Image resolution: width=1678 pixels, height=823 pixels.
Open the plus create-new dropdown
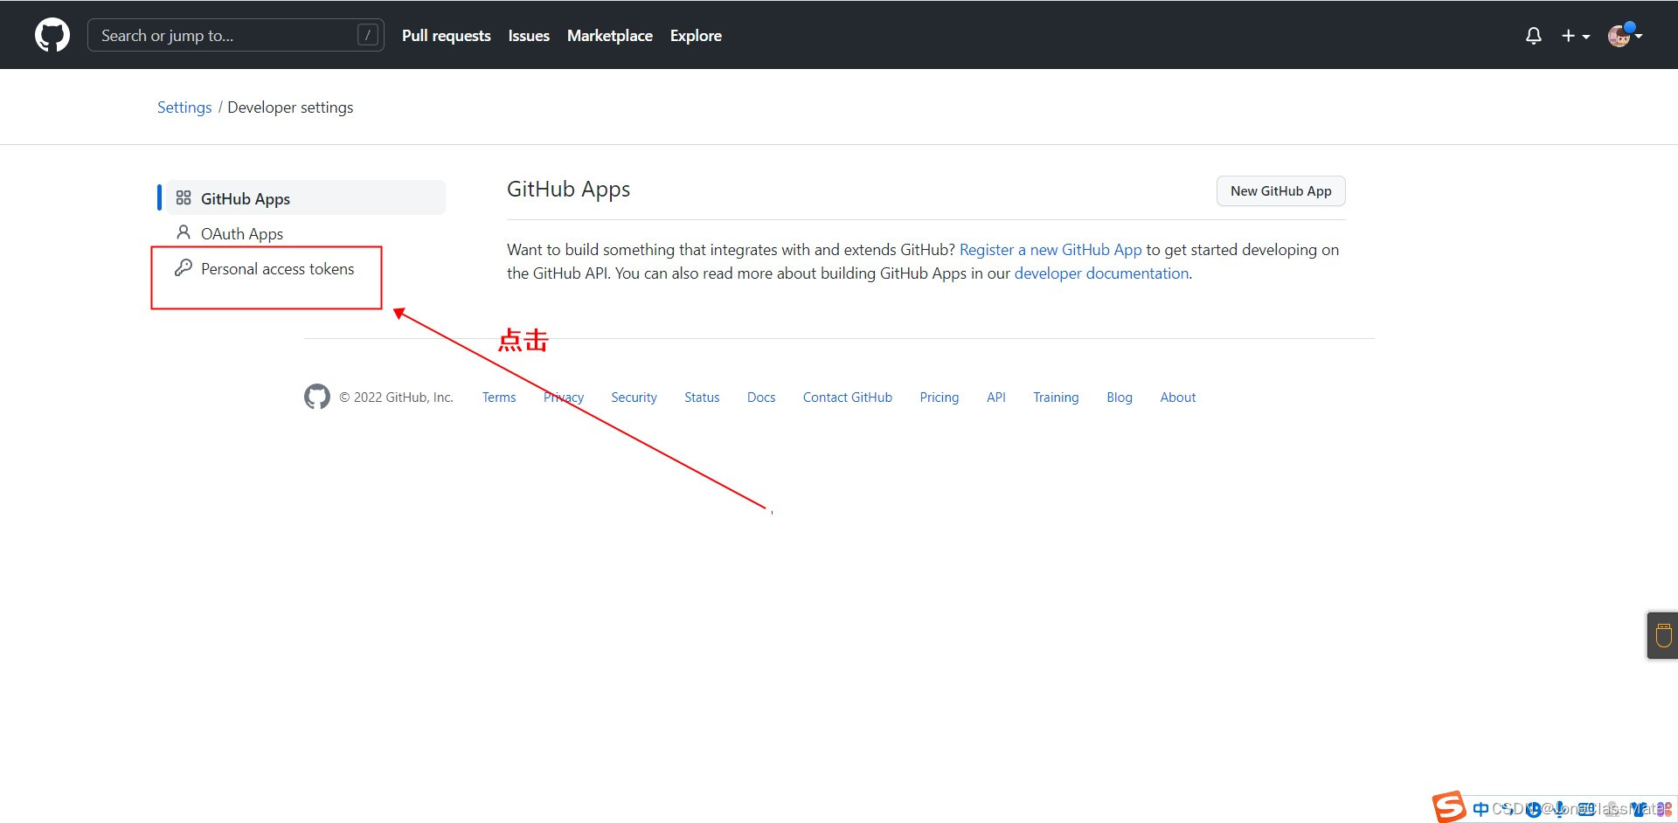1576,36
